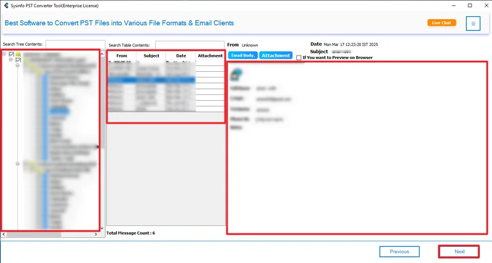Click the contact avatar image in the preview

coord(237,74)
